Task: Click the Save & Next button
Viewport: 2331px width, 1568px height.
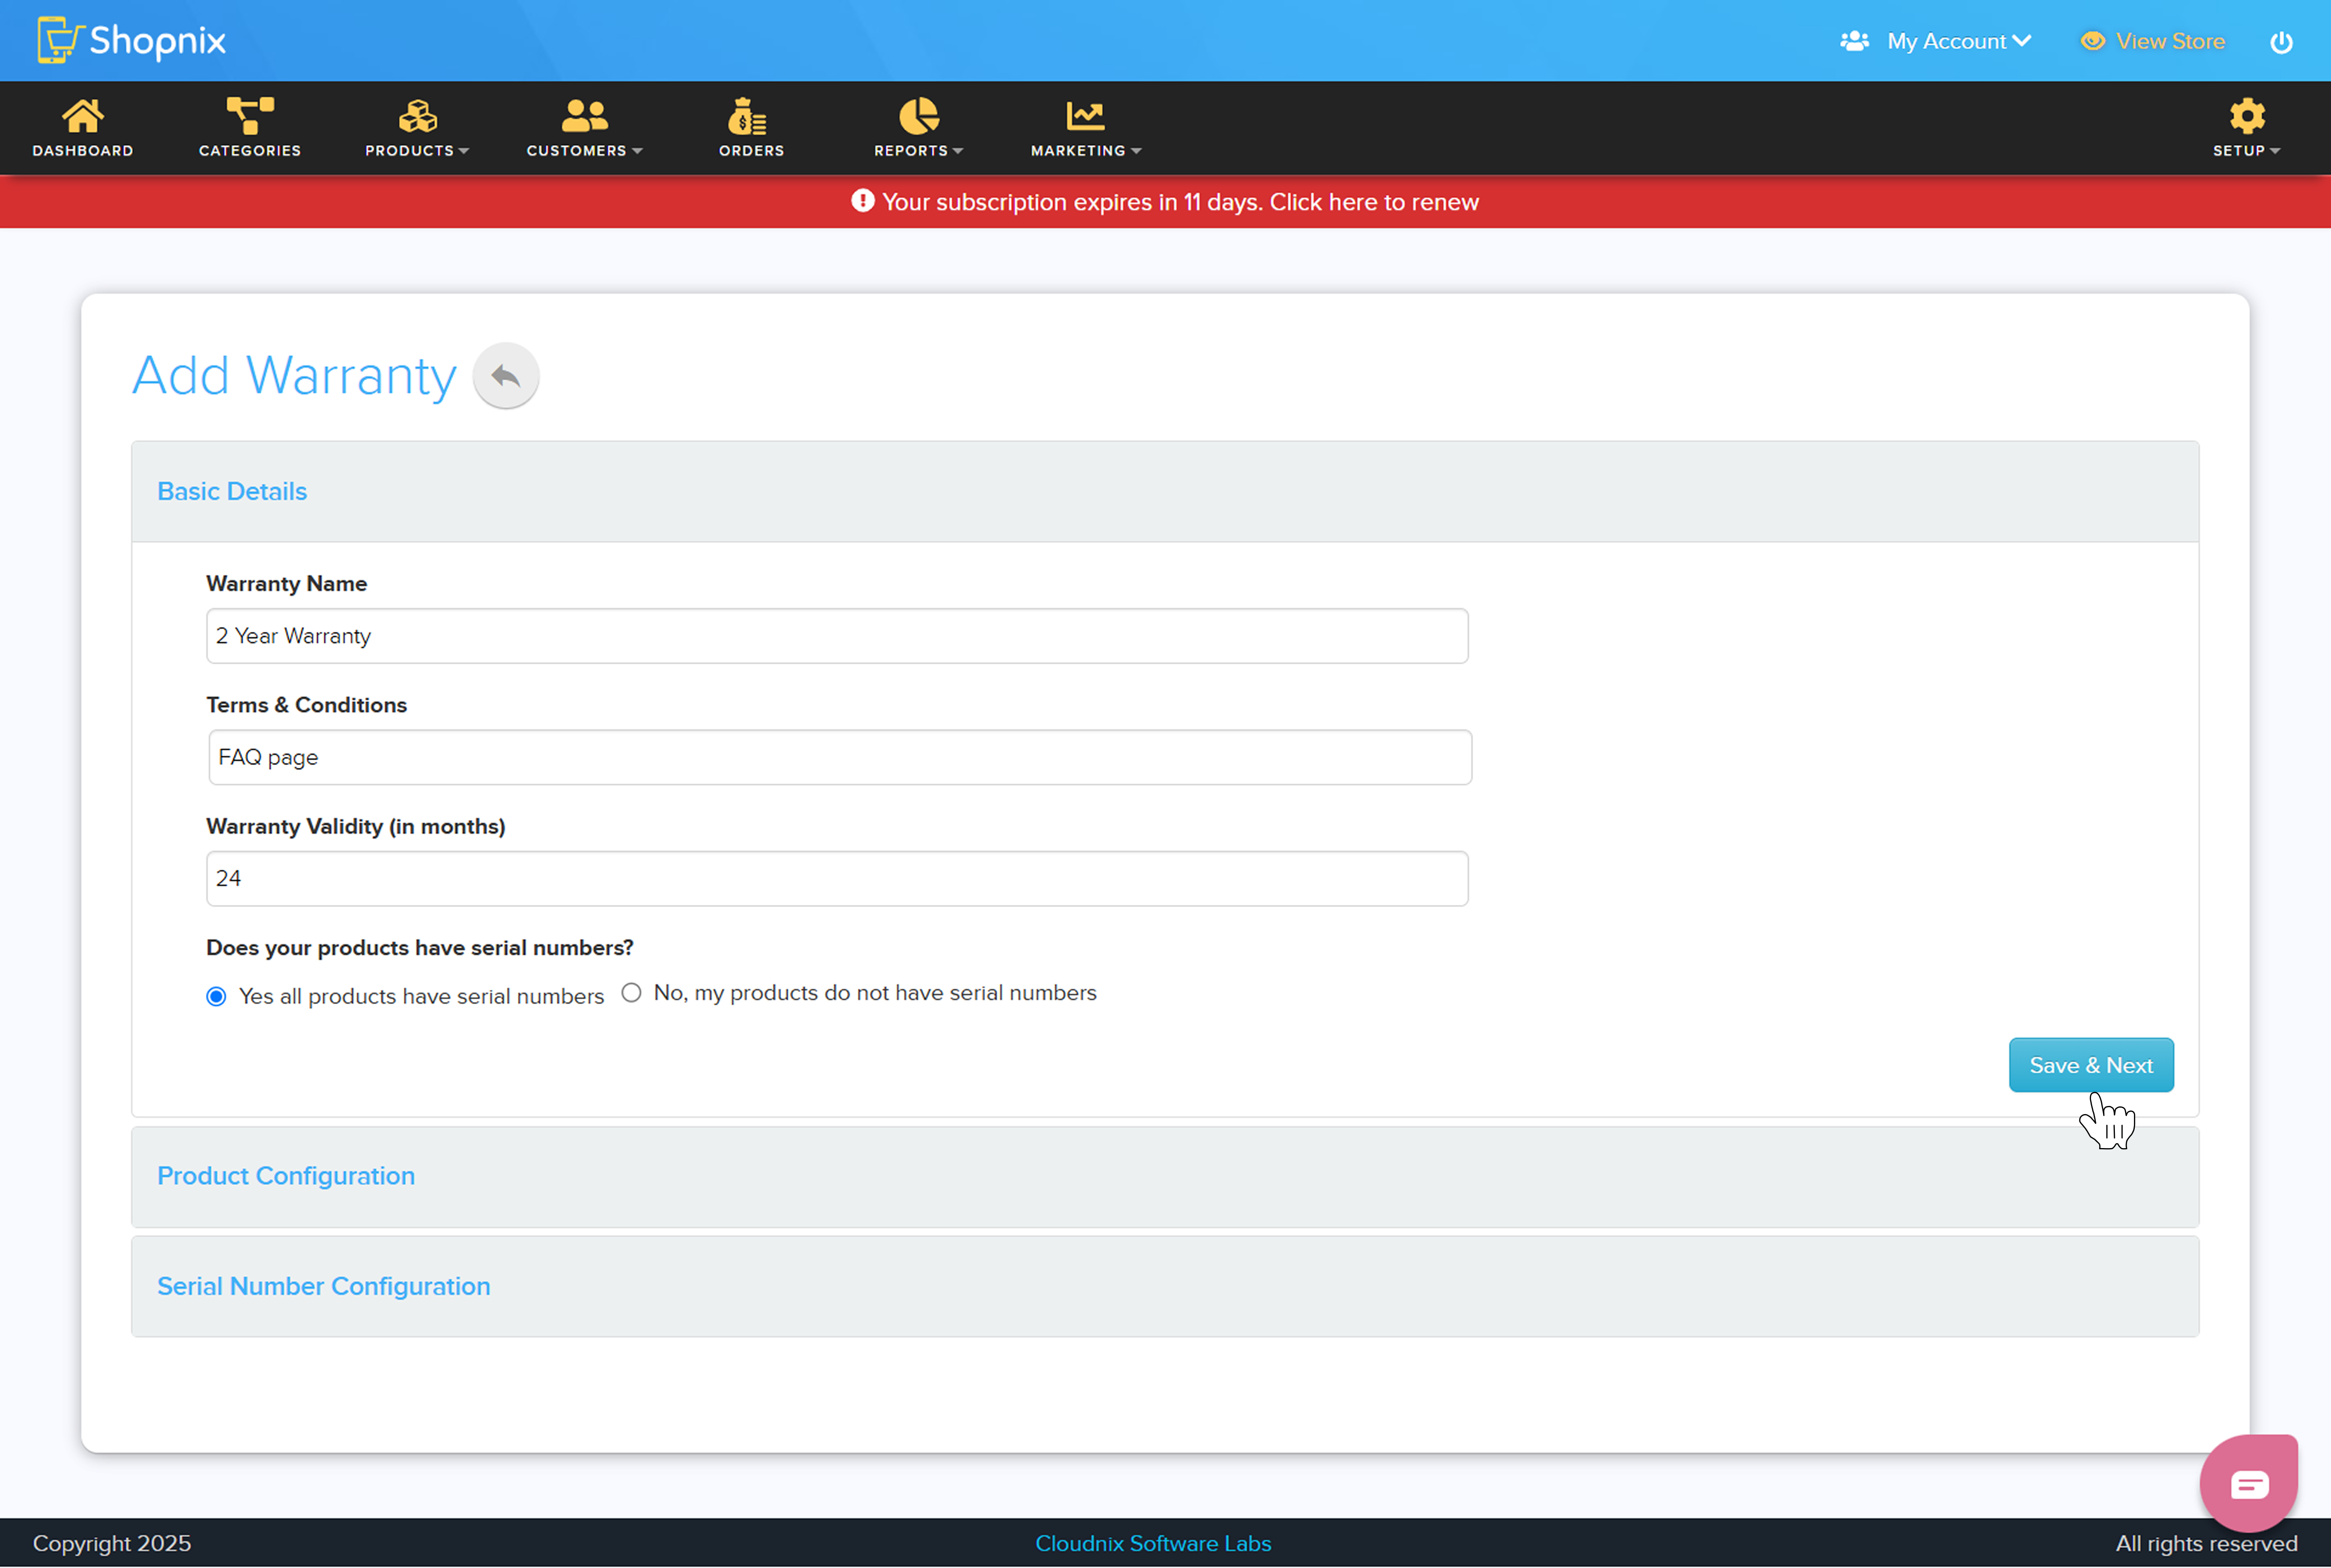Action: [2091, 1065]
